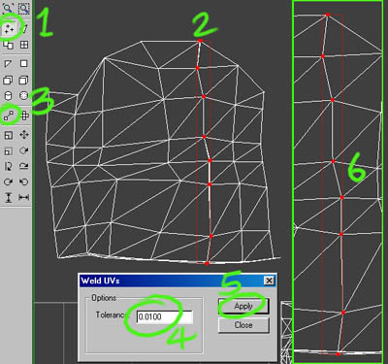Click the right box-mapping cube icon

point(23,80)
